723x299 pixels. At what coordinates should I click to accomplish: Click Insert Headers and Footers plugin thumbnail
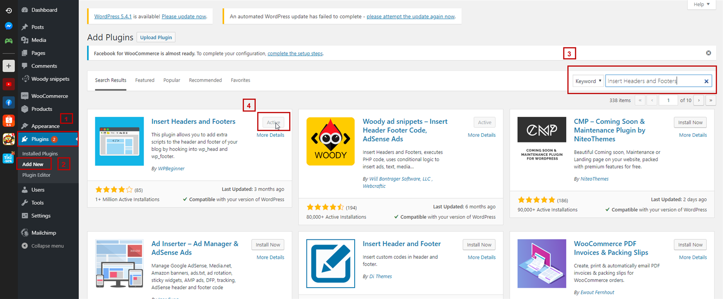(x=119, y=141)
